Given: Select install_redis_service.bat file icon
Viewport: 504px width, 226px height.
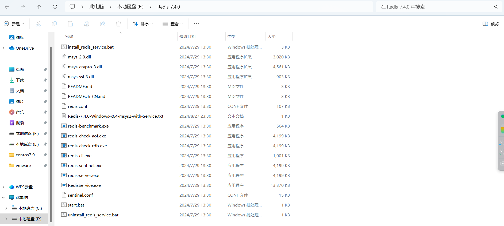Looking at the screenshot, I should coord(64,47).
